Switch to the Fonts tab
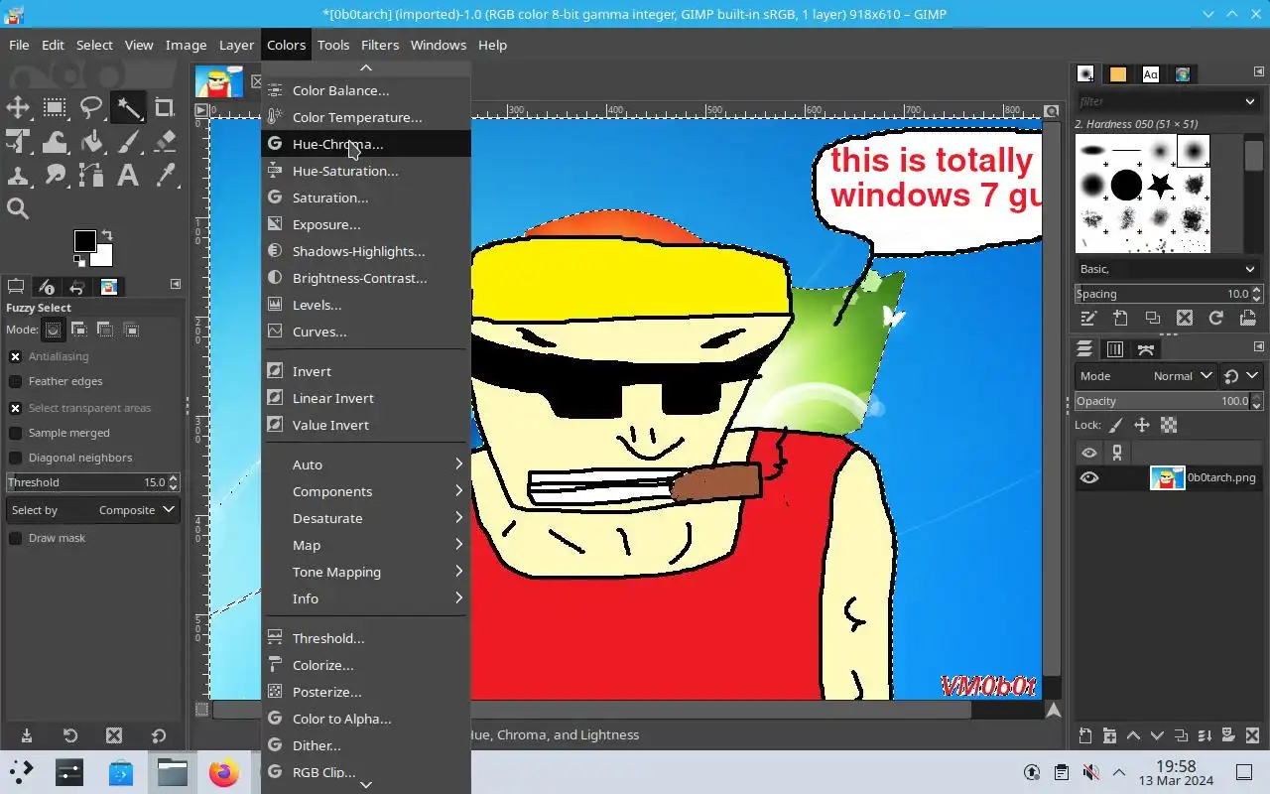This screenshot has width=1270, height=794. 1150,74
